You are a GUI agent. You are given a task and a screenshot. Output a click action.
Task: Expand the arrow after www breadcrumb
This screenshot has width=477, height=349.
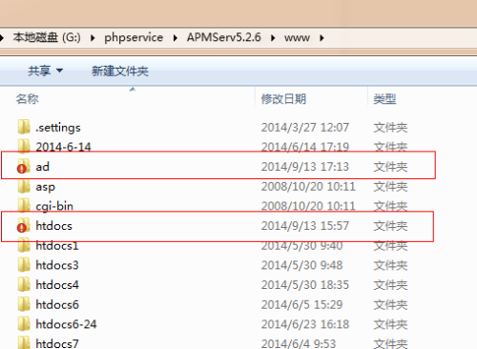pos(321,38)
